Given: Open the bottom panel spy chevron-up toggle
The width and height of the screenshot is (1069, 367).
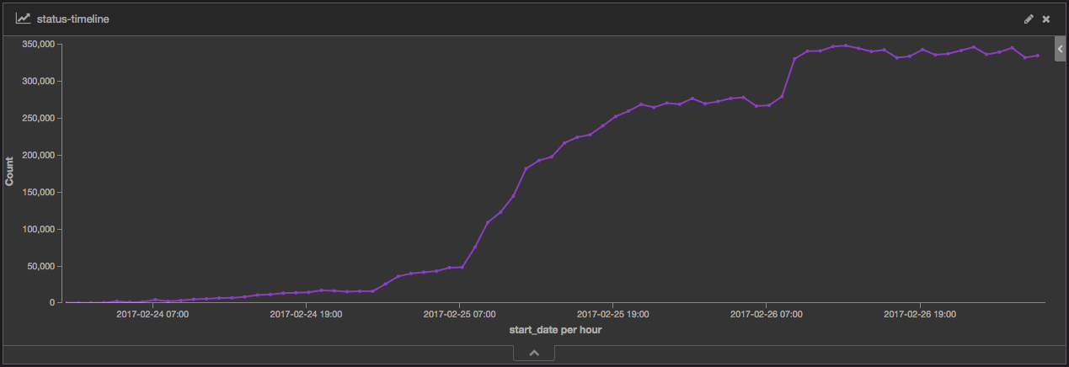Looking at the screenshot, I should 534,354.
